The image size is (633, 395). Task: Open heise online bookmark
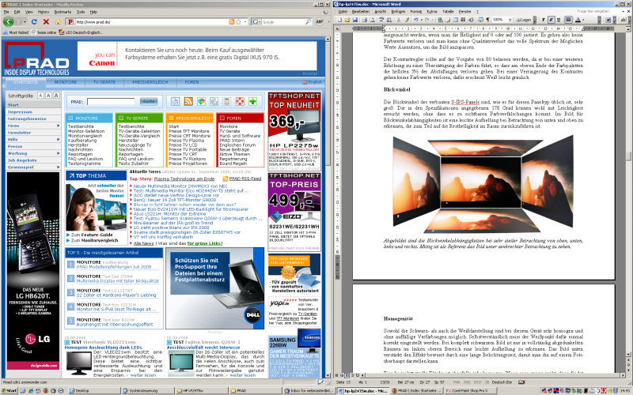[44, 32]
